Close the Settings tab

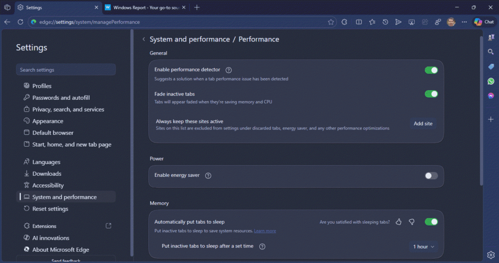click(96, 7)
